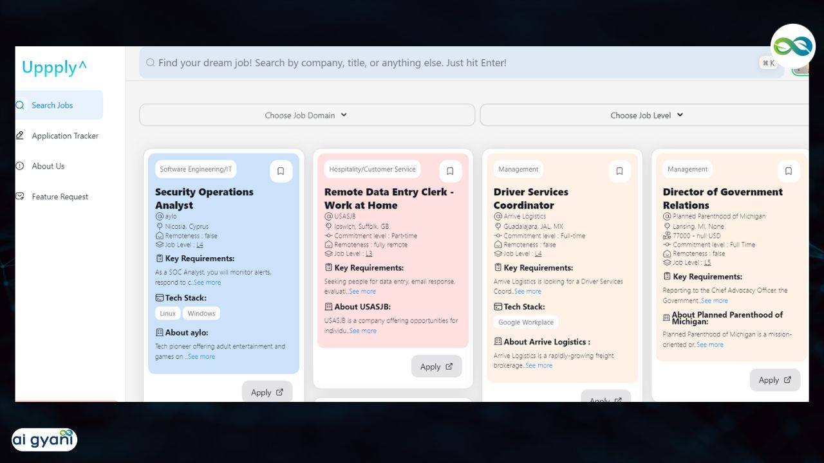Viewport: 824px width, 463px height.
Task: Click the Driver Services Coordinator title
Action: coord(531,199)
